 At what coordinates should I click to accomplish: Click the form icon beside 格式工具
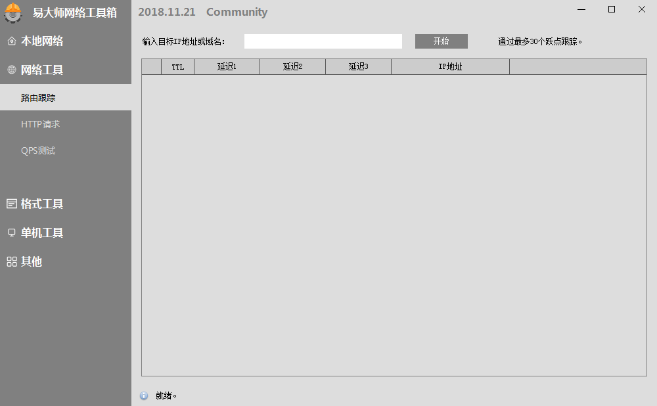point(12,204)
